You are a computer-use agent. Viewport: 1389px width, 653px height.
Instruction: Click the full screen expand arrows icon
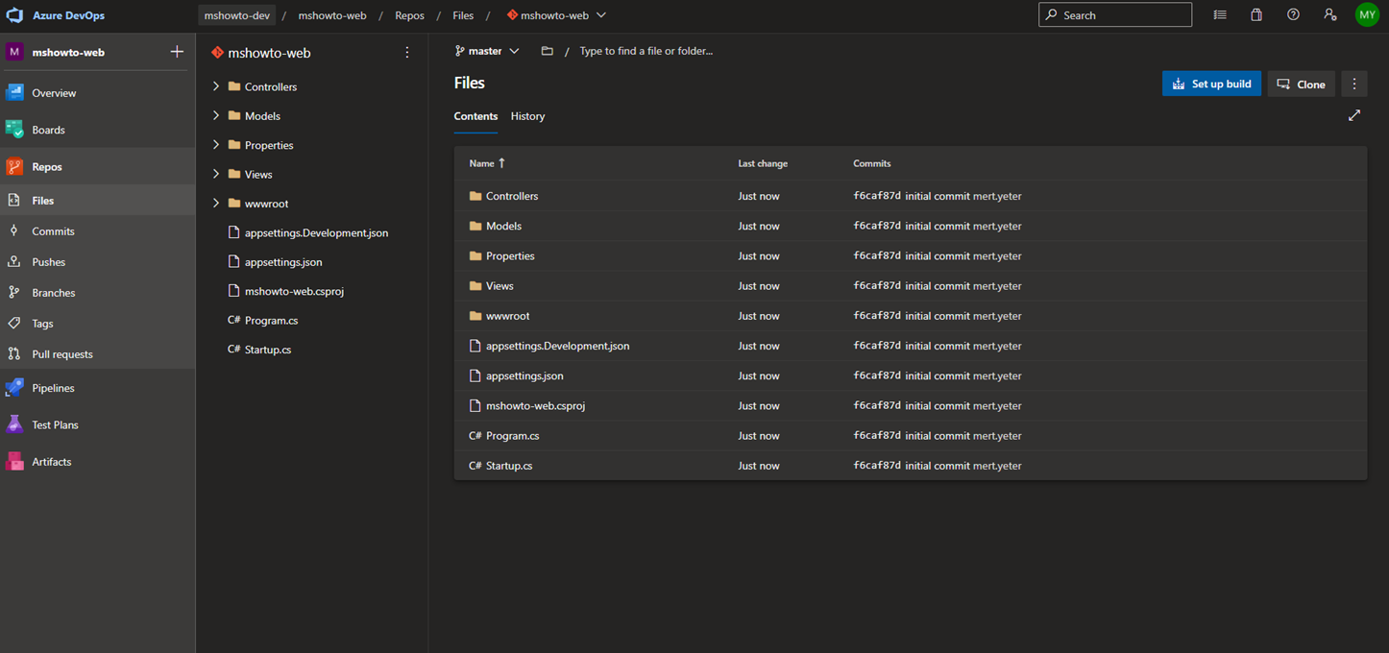click(1354, 115)
